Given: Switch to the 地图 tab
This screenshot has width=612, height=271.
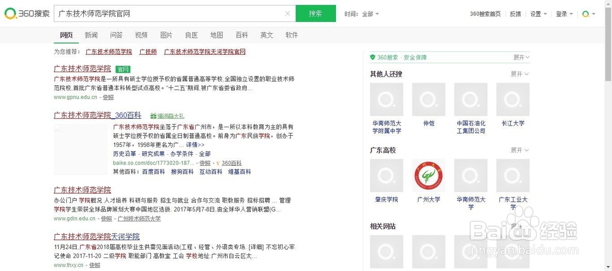Looking at the screenshot, I should coord(217,35).
